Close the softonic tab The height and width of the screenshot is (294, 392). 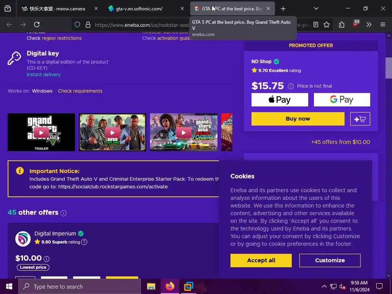point(182,9)
